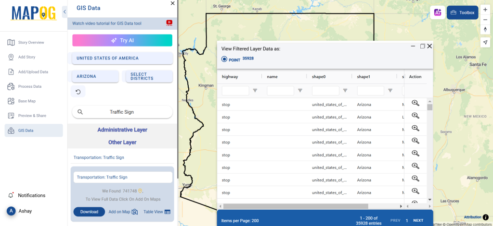493x226 pixels.
Task: Click the map info icon
Action: click(486, 217)
